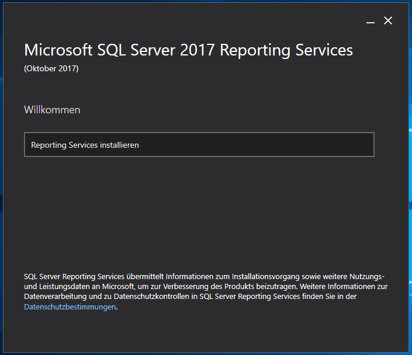Click the Microsoft SQL Server 2017 Reporting Services title
Screen dimensions: 412x355
click(x=188, y=50)
